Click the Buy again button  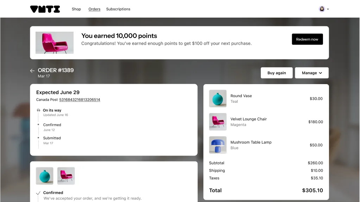[277, 73]
